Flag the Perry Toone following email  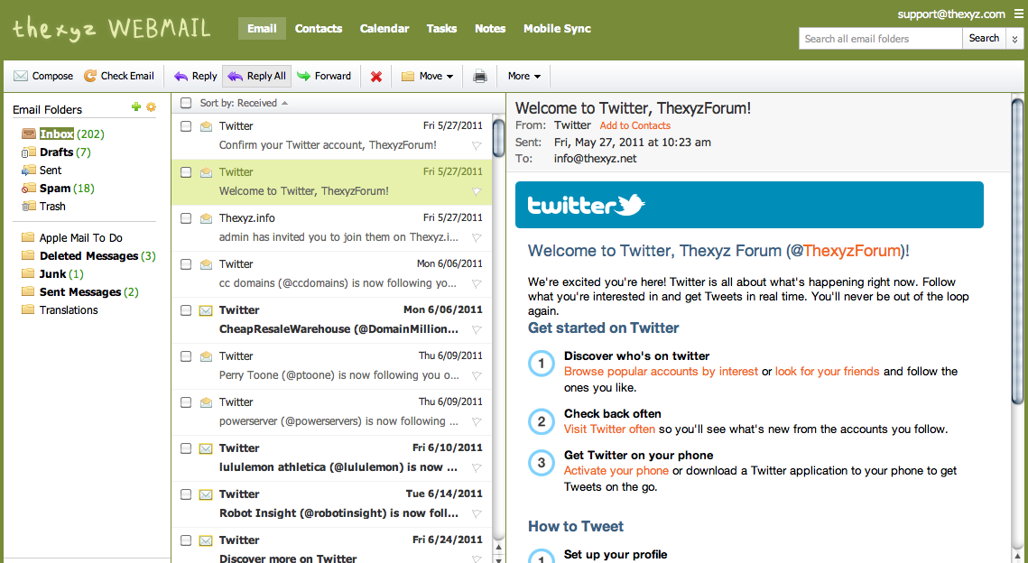point(477,375)
